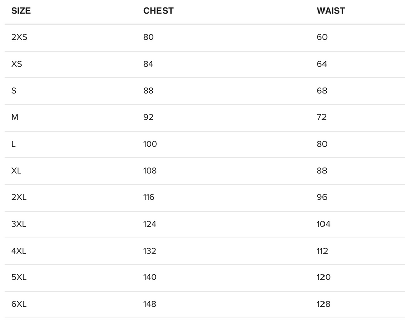Select chest measurement 100 for size L
405x325 pixels.
click(150, 144)
